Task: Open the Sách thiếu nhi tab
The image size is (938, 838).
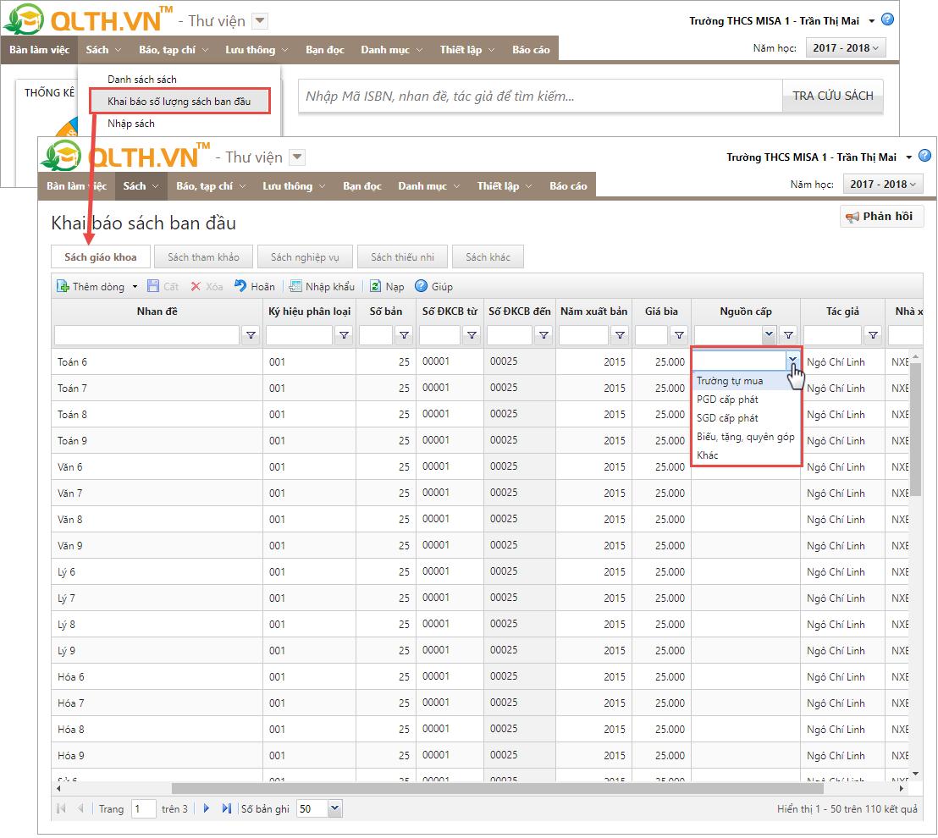Action: point(403,256)
